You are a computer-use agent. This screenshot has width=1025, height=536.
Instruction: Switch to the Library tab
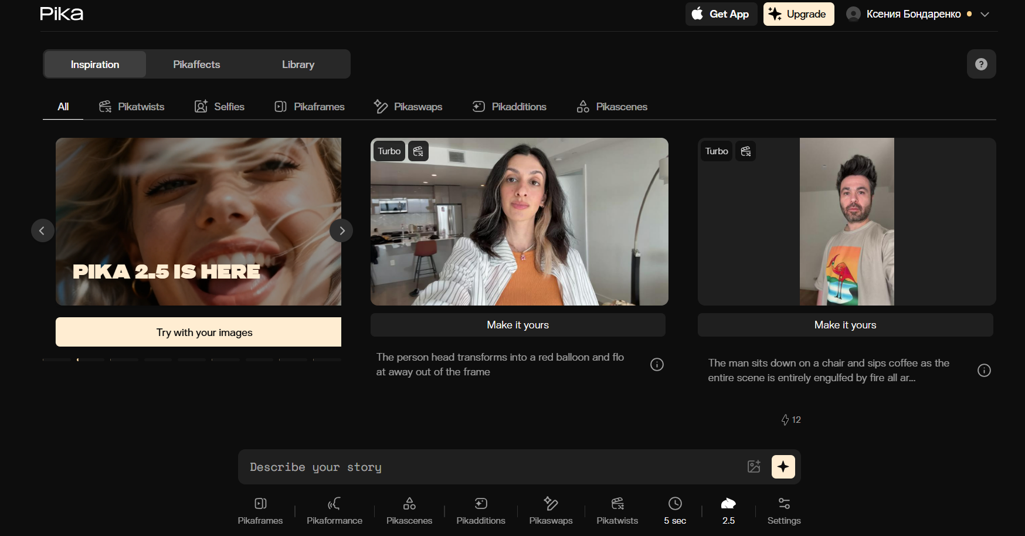click(x=298, y=65)
